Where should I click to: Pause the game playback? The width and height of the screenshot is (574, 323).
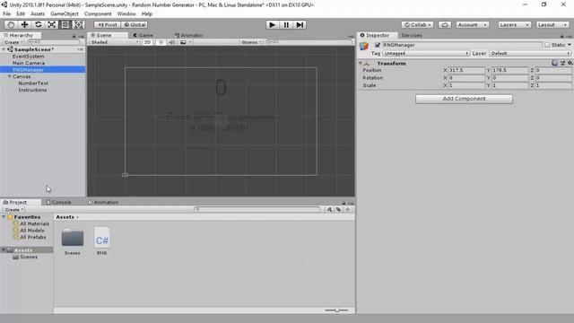pyautogui.click(x=286, y=24)
